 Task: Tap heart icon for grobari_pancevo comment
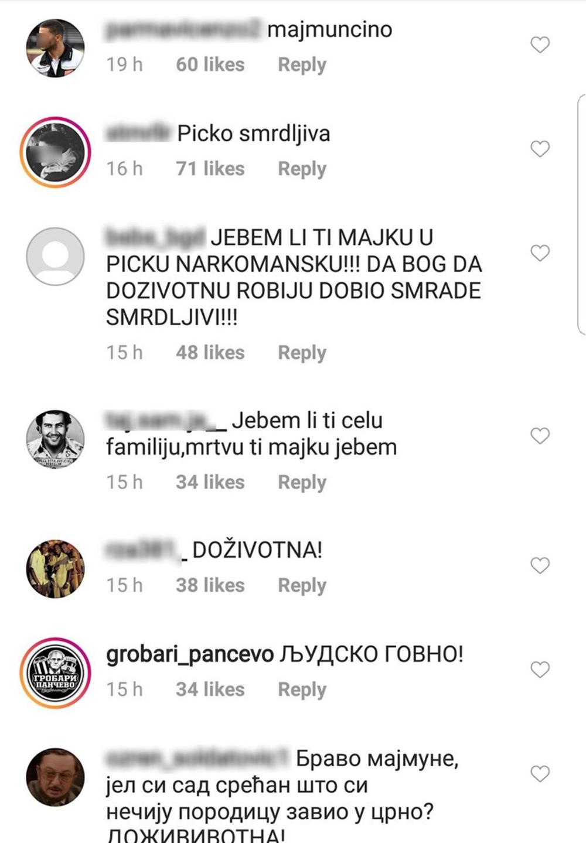click(540, 669)
